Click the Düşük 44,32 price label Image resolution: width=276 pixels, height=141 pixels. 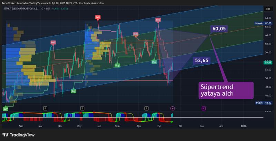click(263, 103)
